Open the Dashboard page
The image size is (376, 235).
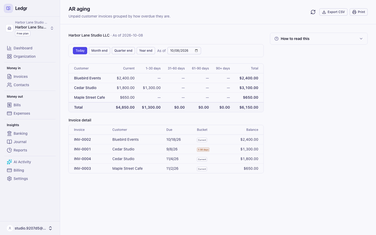point(23,48)
